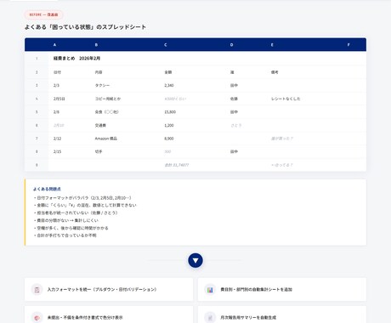Click the bar chart icon beside 自動集計シートを追加
Image resolution: width=391 pixels, height=323 pixels.
210,290
